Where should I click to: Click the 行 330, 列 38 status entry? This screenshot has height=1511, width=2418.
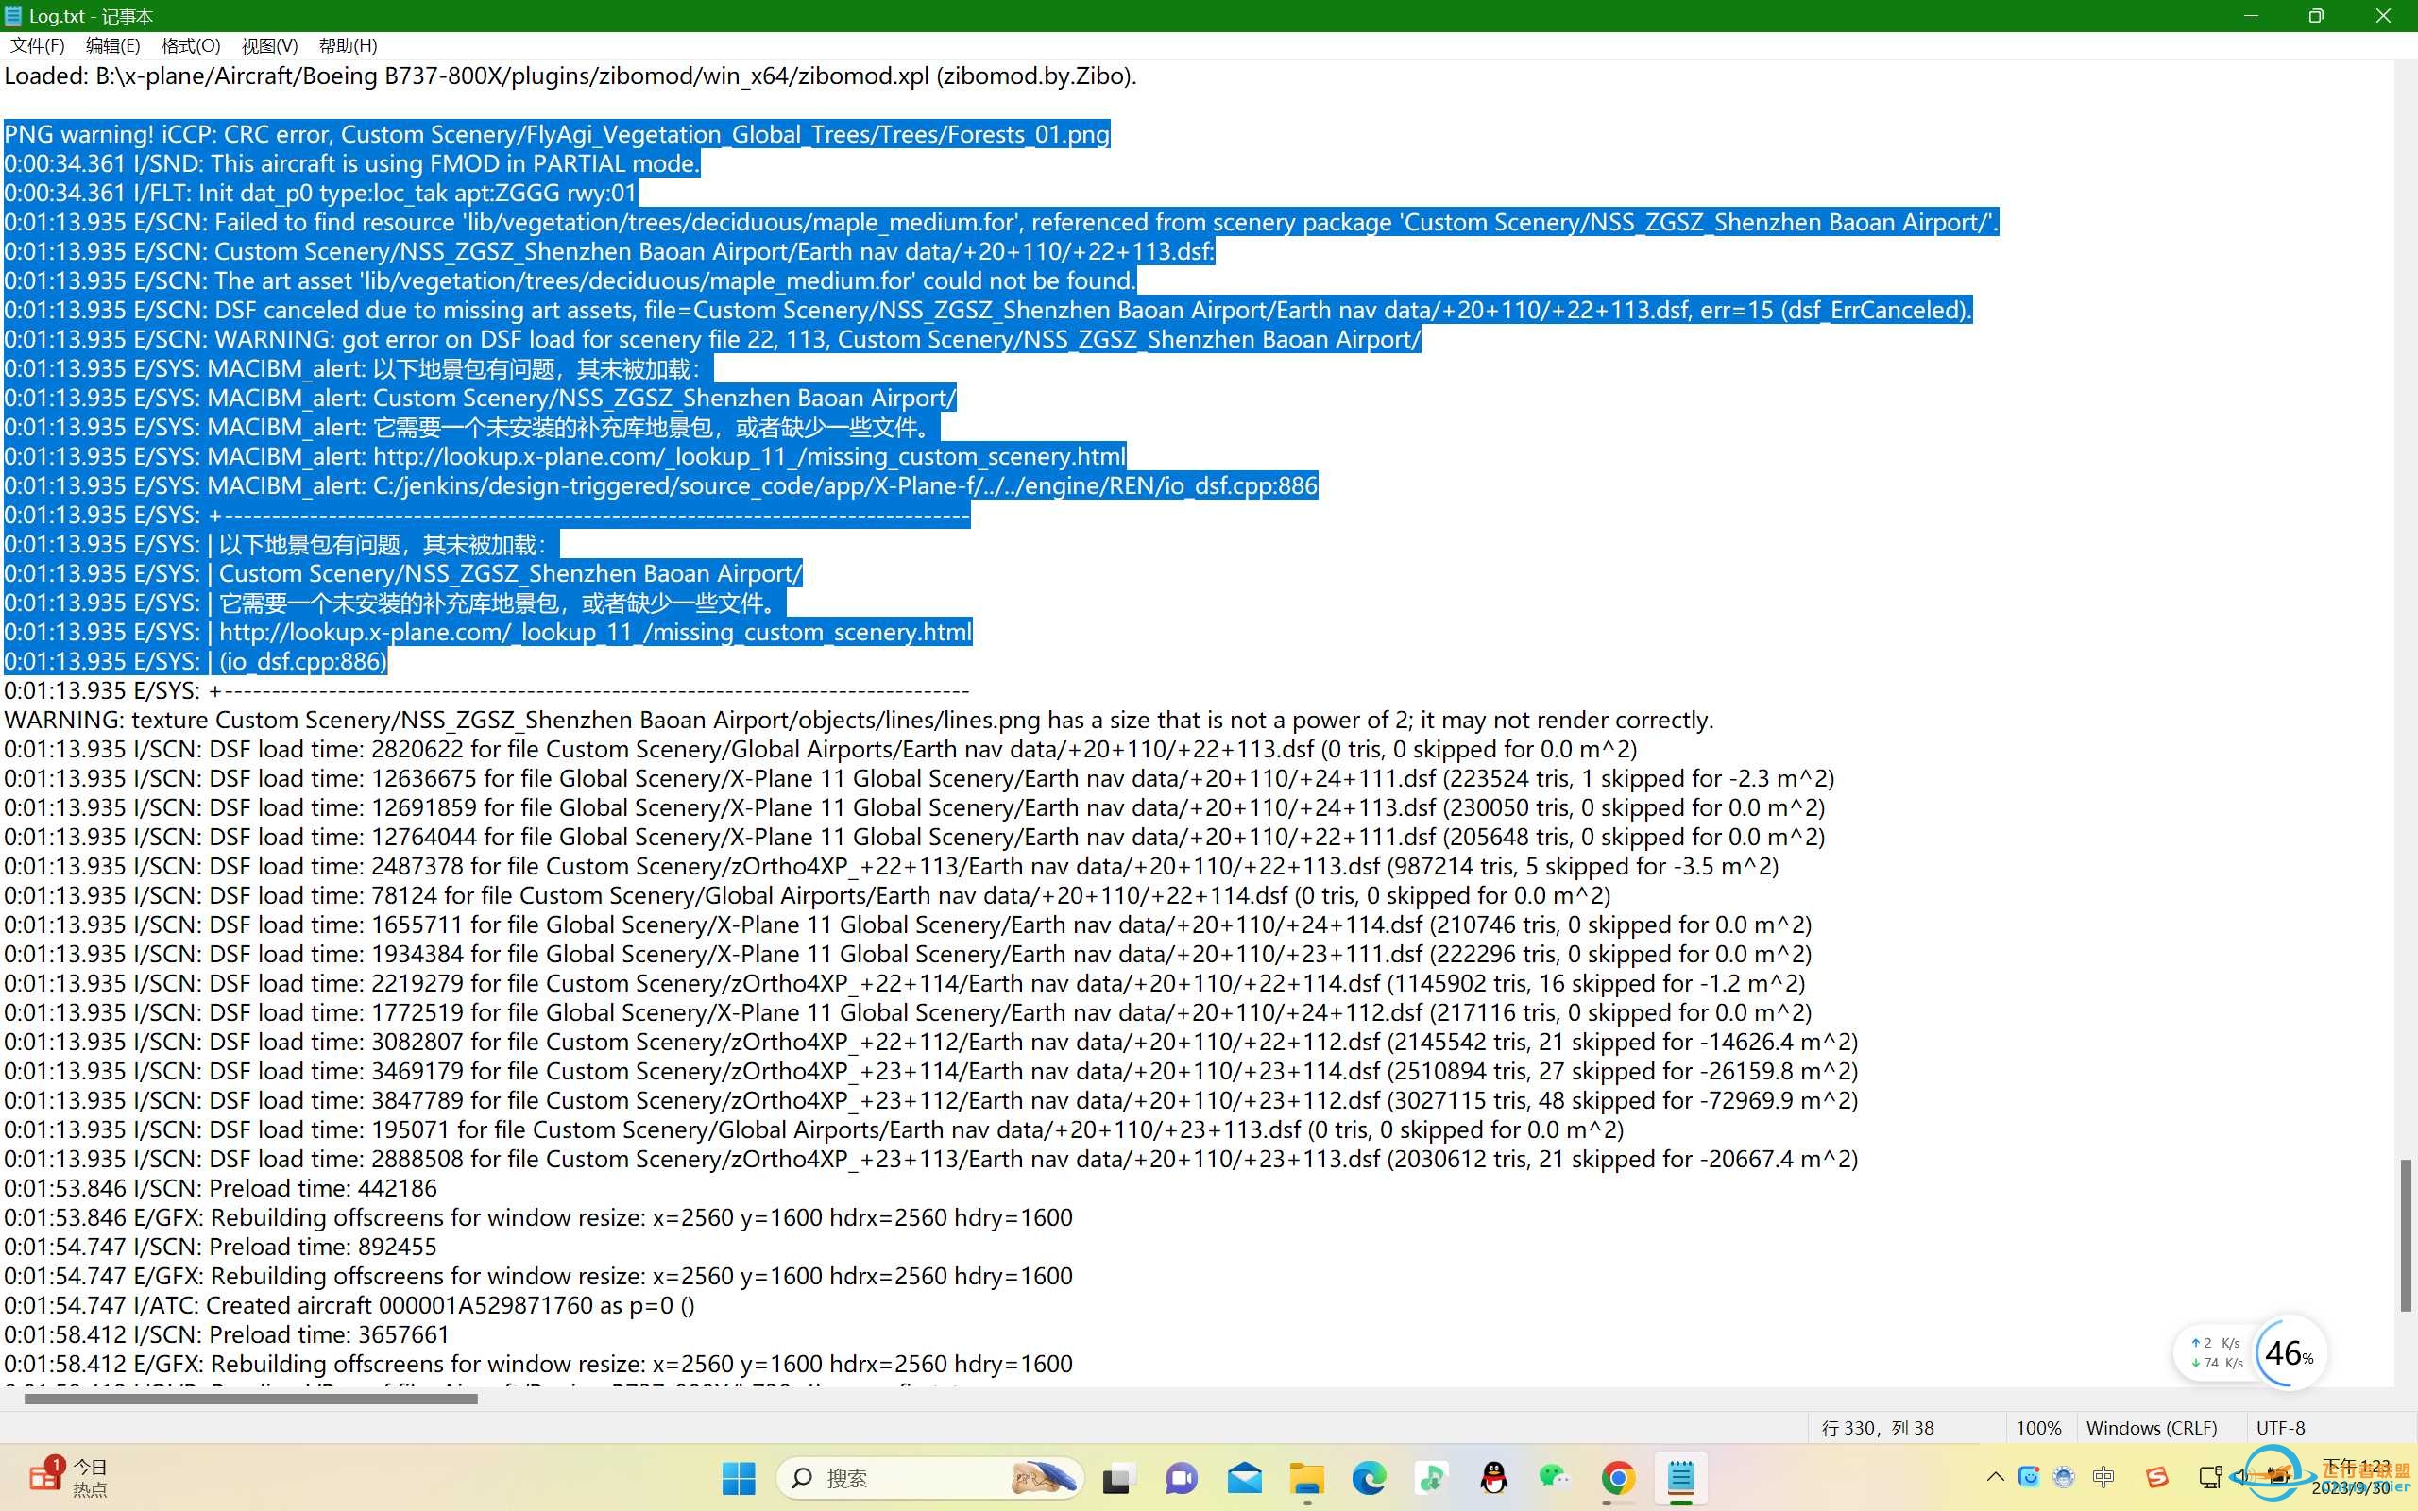[1878, 1428]
